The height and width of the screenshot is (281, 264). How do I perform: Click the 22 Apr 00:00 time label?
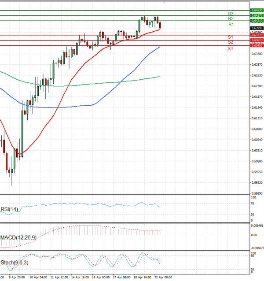pos(163,277)
